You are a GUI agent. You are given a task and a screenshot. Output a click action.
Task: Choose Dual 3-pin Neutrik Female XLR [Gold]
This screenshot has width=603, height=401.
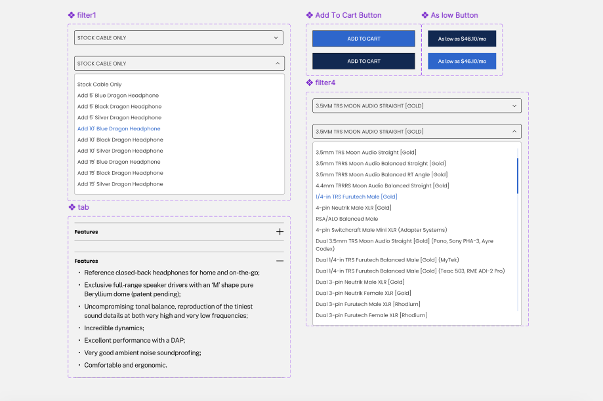pos(364,294)
